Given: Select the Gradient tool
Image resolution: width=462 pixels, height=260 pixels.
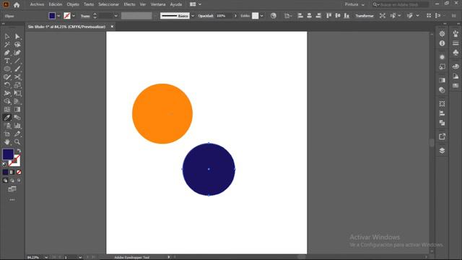Looking at the screenshot, I should click(17, 109).
